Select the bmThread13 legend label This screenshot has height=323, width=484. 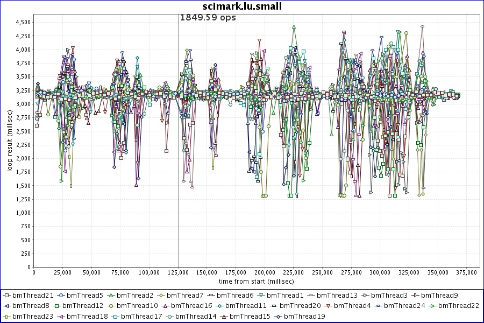pyautogui.click(x=337, y=296)
